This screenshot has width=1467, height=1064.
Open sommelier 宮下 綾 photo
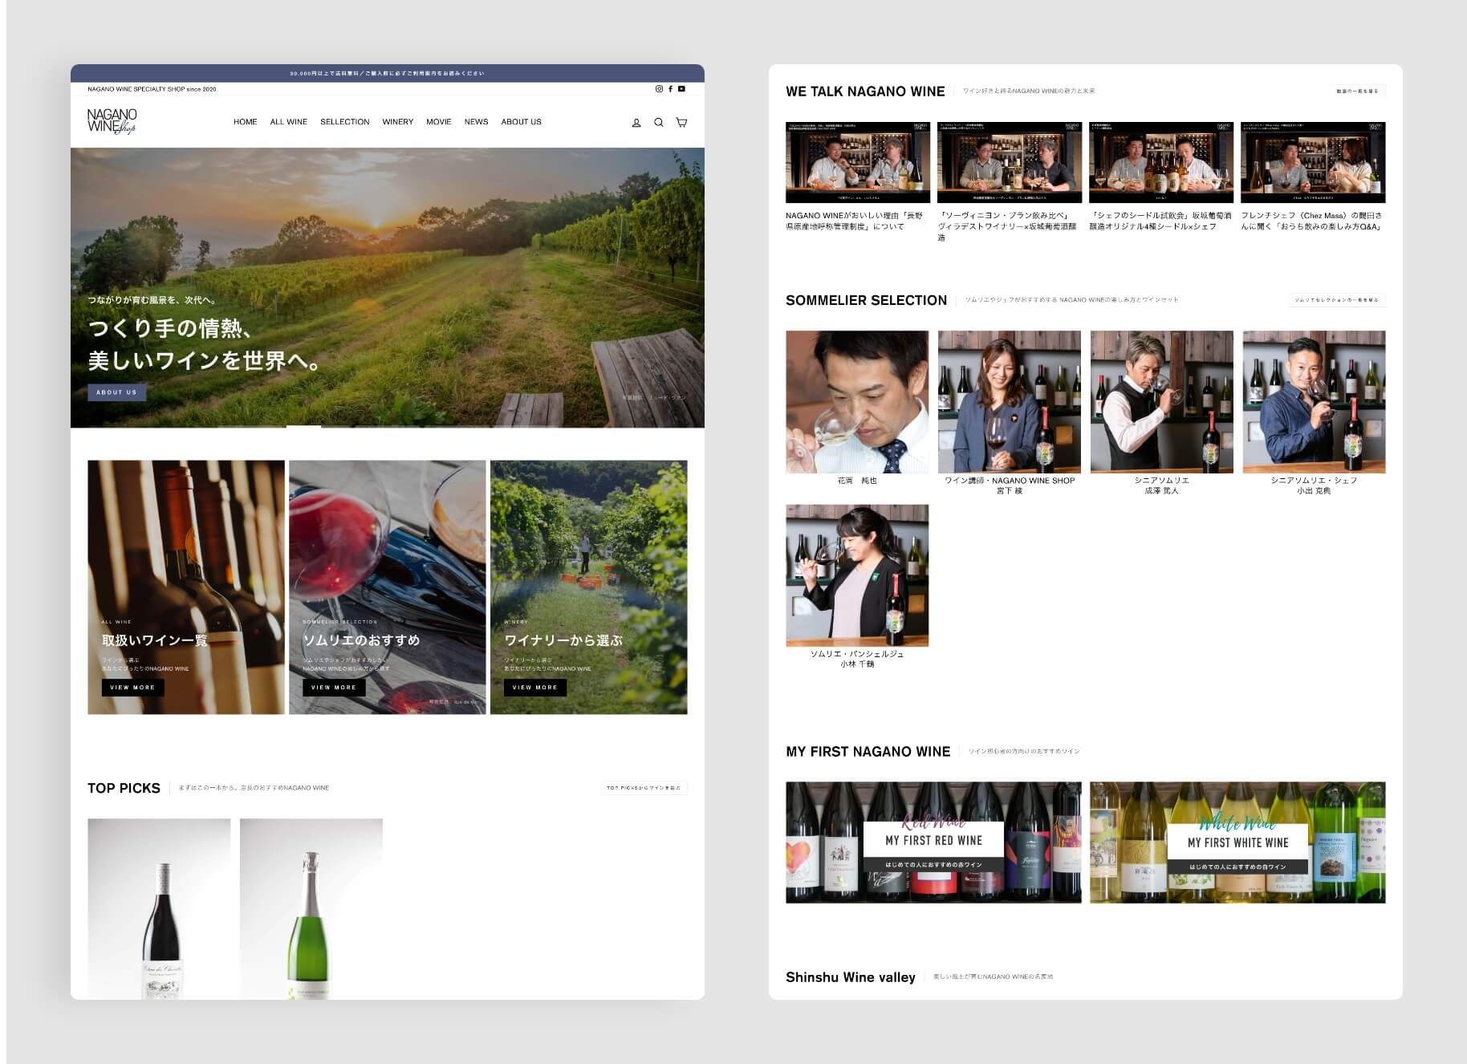click(x=1010, y=402)
